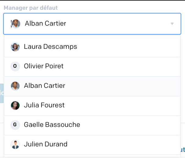This screenshot has width=185, height=158.
Task: Choose Gaelle Bassouche as manager
Action: click(x=92, y=125)
